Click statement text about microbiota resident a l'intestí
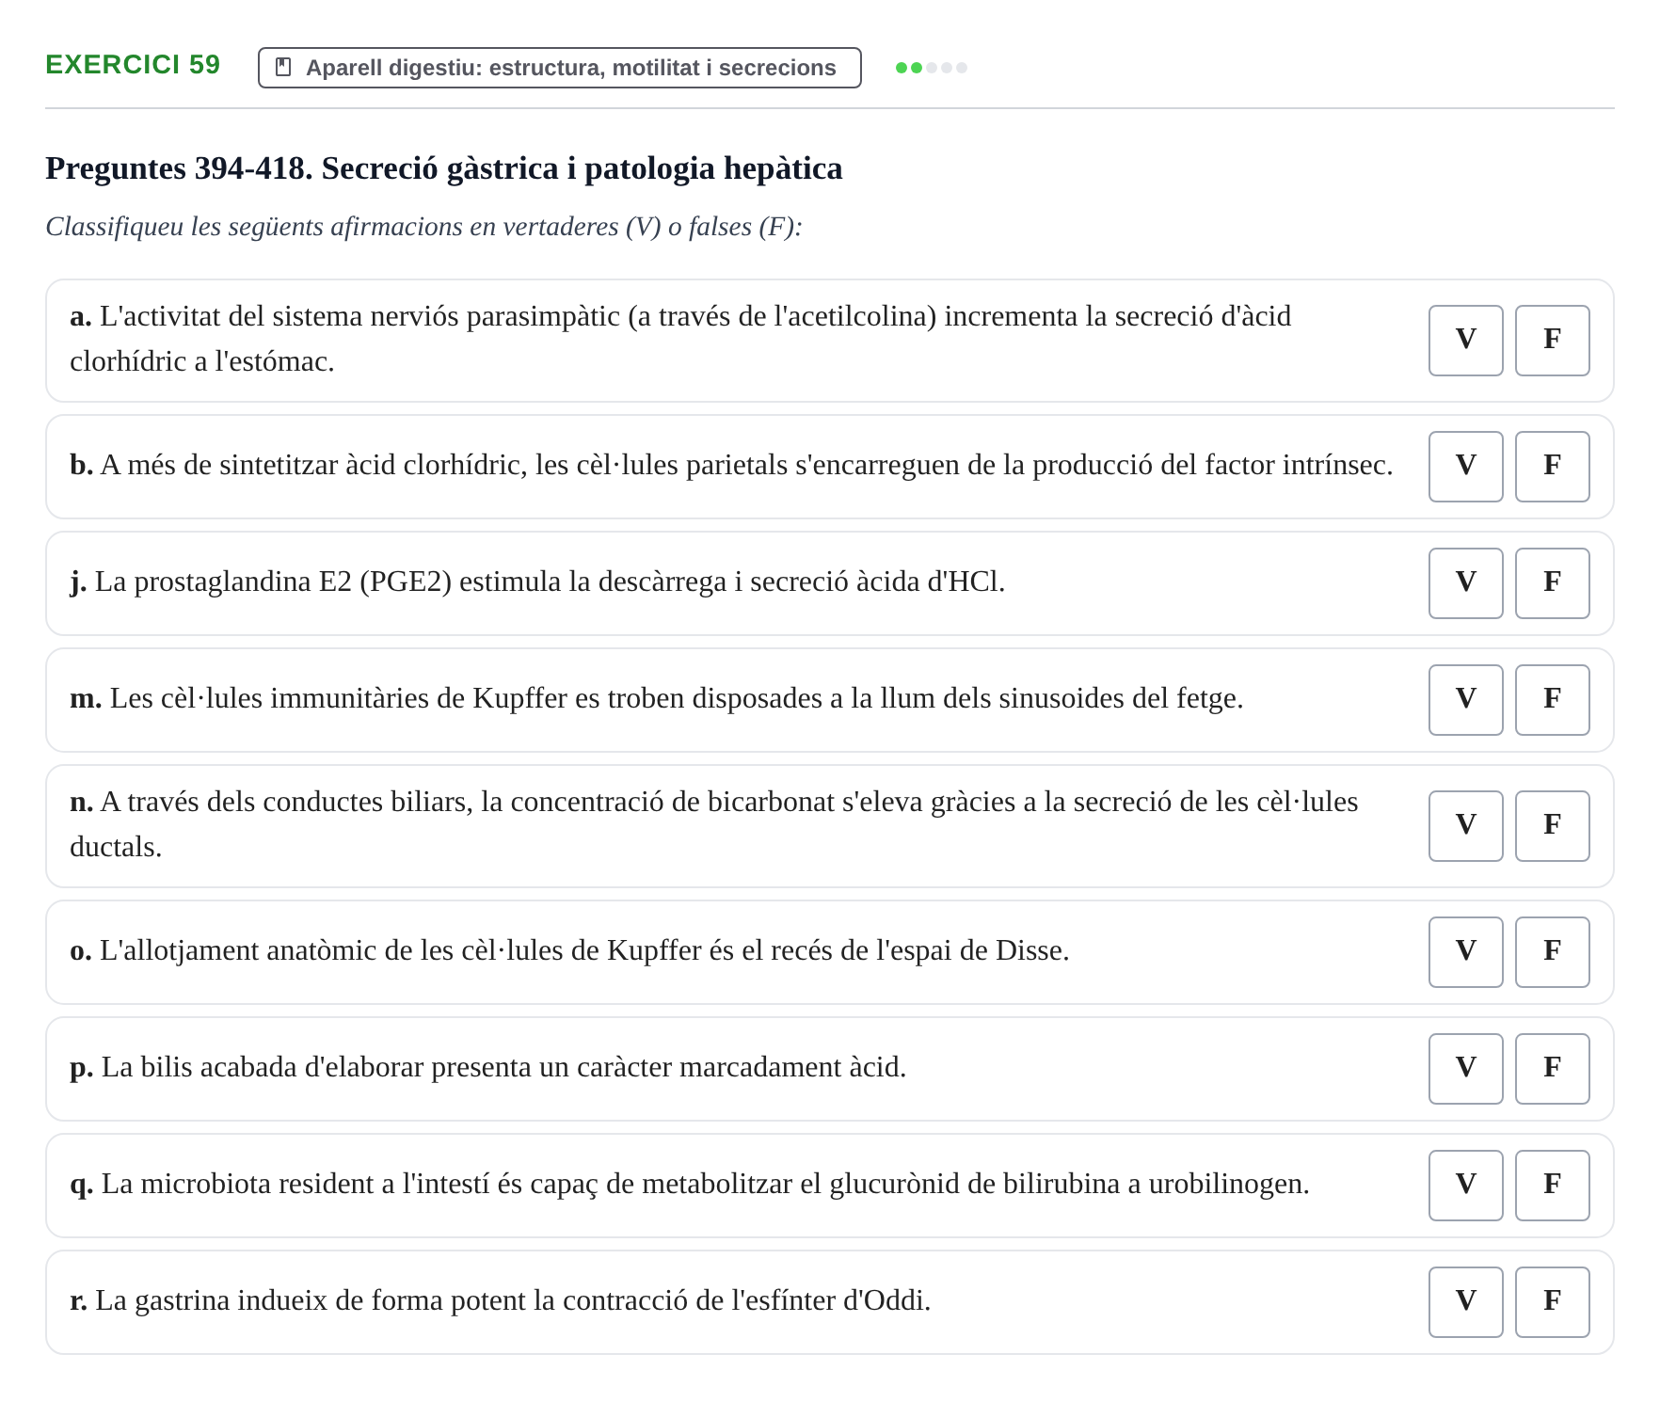 coord(690,1185)
